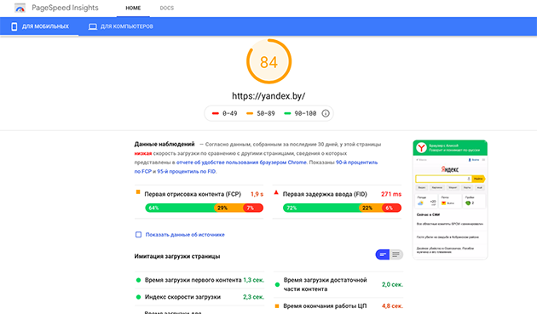The image size is (537, 314).
Task: Open the score legend info icon
Action: [x=326, y=113]
